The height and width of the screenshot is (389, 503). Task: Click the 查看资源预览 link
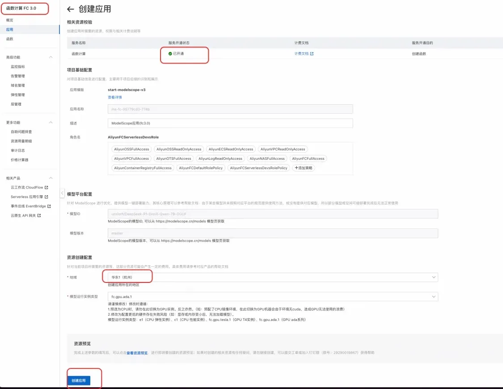(137, 353)
